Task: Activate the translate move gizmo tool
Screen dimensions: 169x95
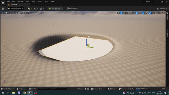Action: click(121, 13)
